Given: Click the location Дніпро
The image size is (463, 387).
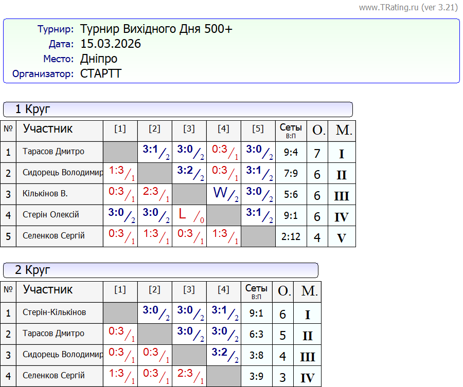Looking at the screenshot, I should point(99,59).
